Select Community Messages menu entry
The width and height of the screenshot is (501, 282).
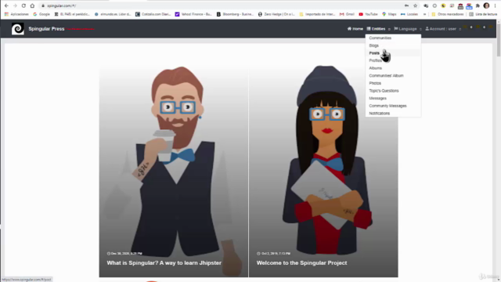coord(387,106)
